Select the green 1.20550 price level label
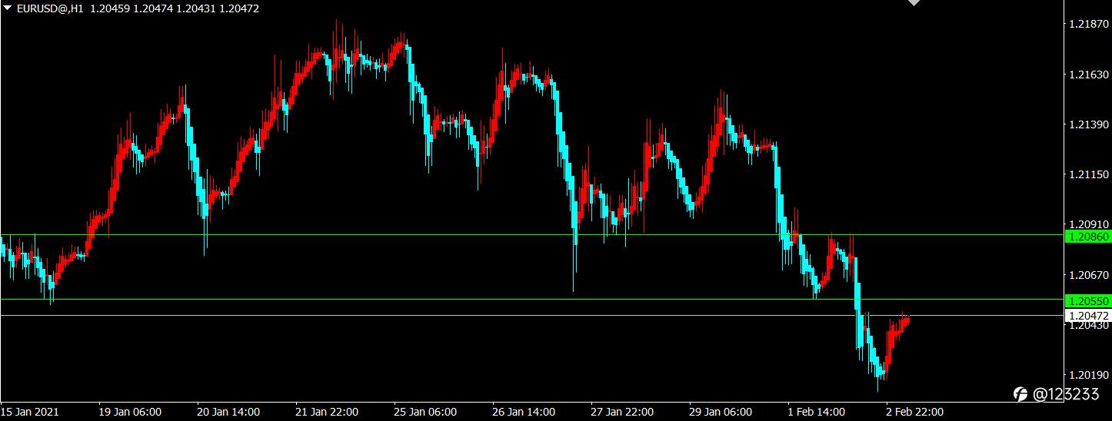Viewport: 1112px width, 421px height. click(x=1088, y=301)
